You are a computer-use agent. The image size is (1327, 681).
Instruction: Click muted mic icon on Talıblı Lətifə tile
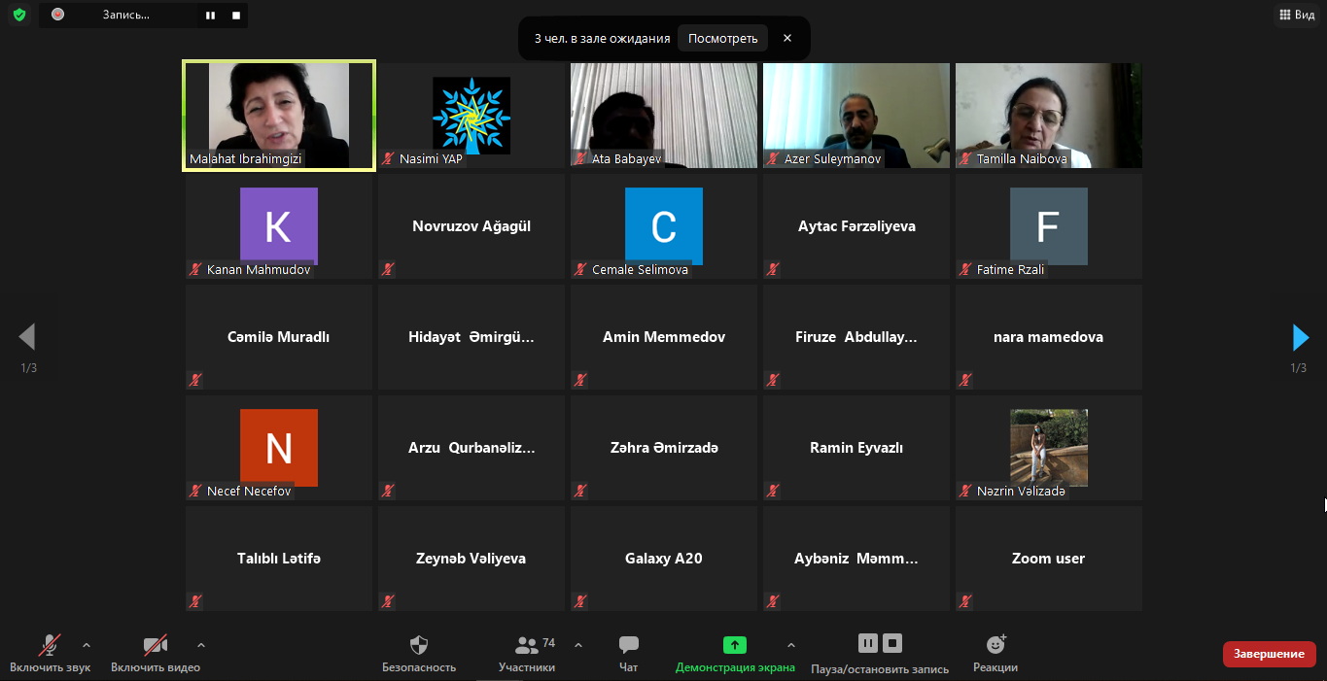[196, 601]
